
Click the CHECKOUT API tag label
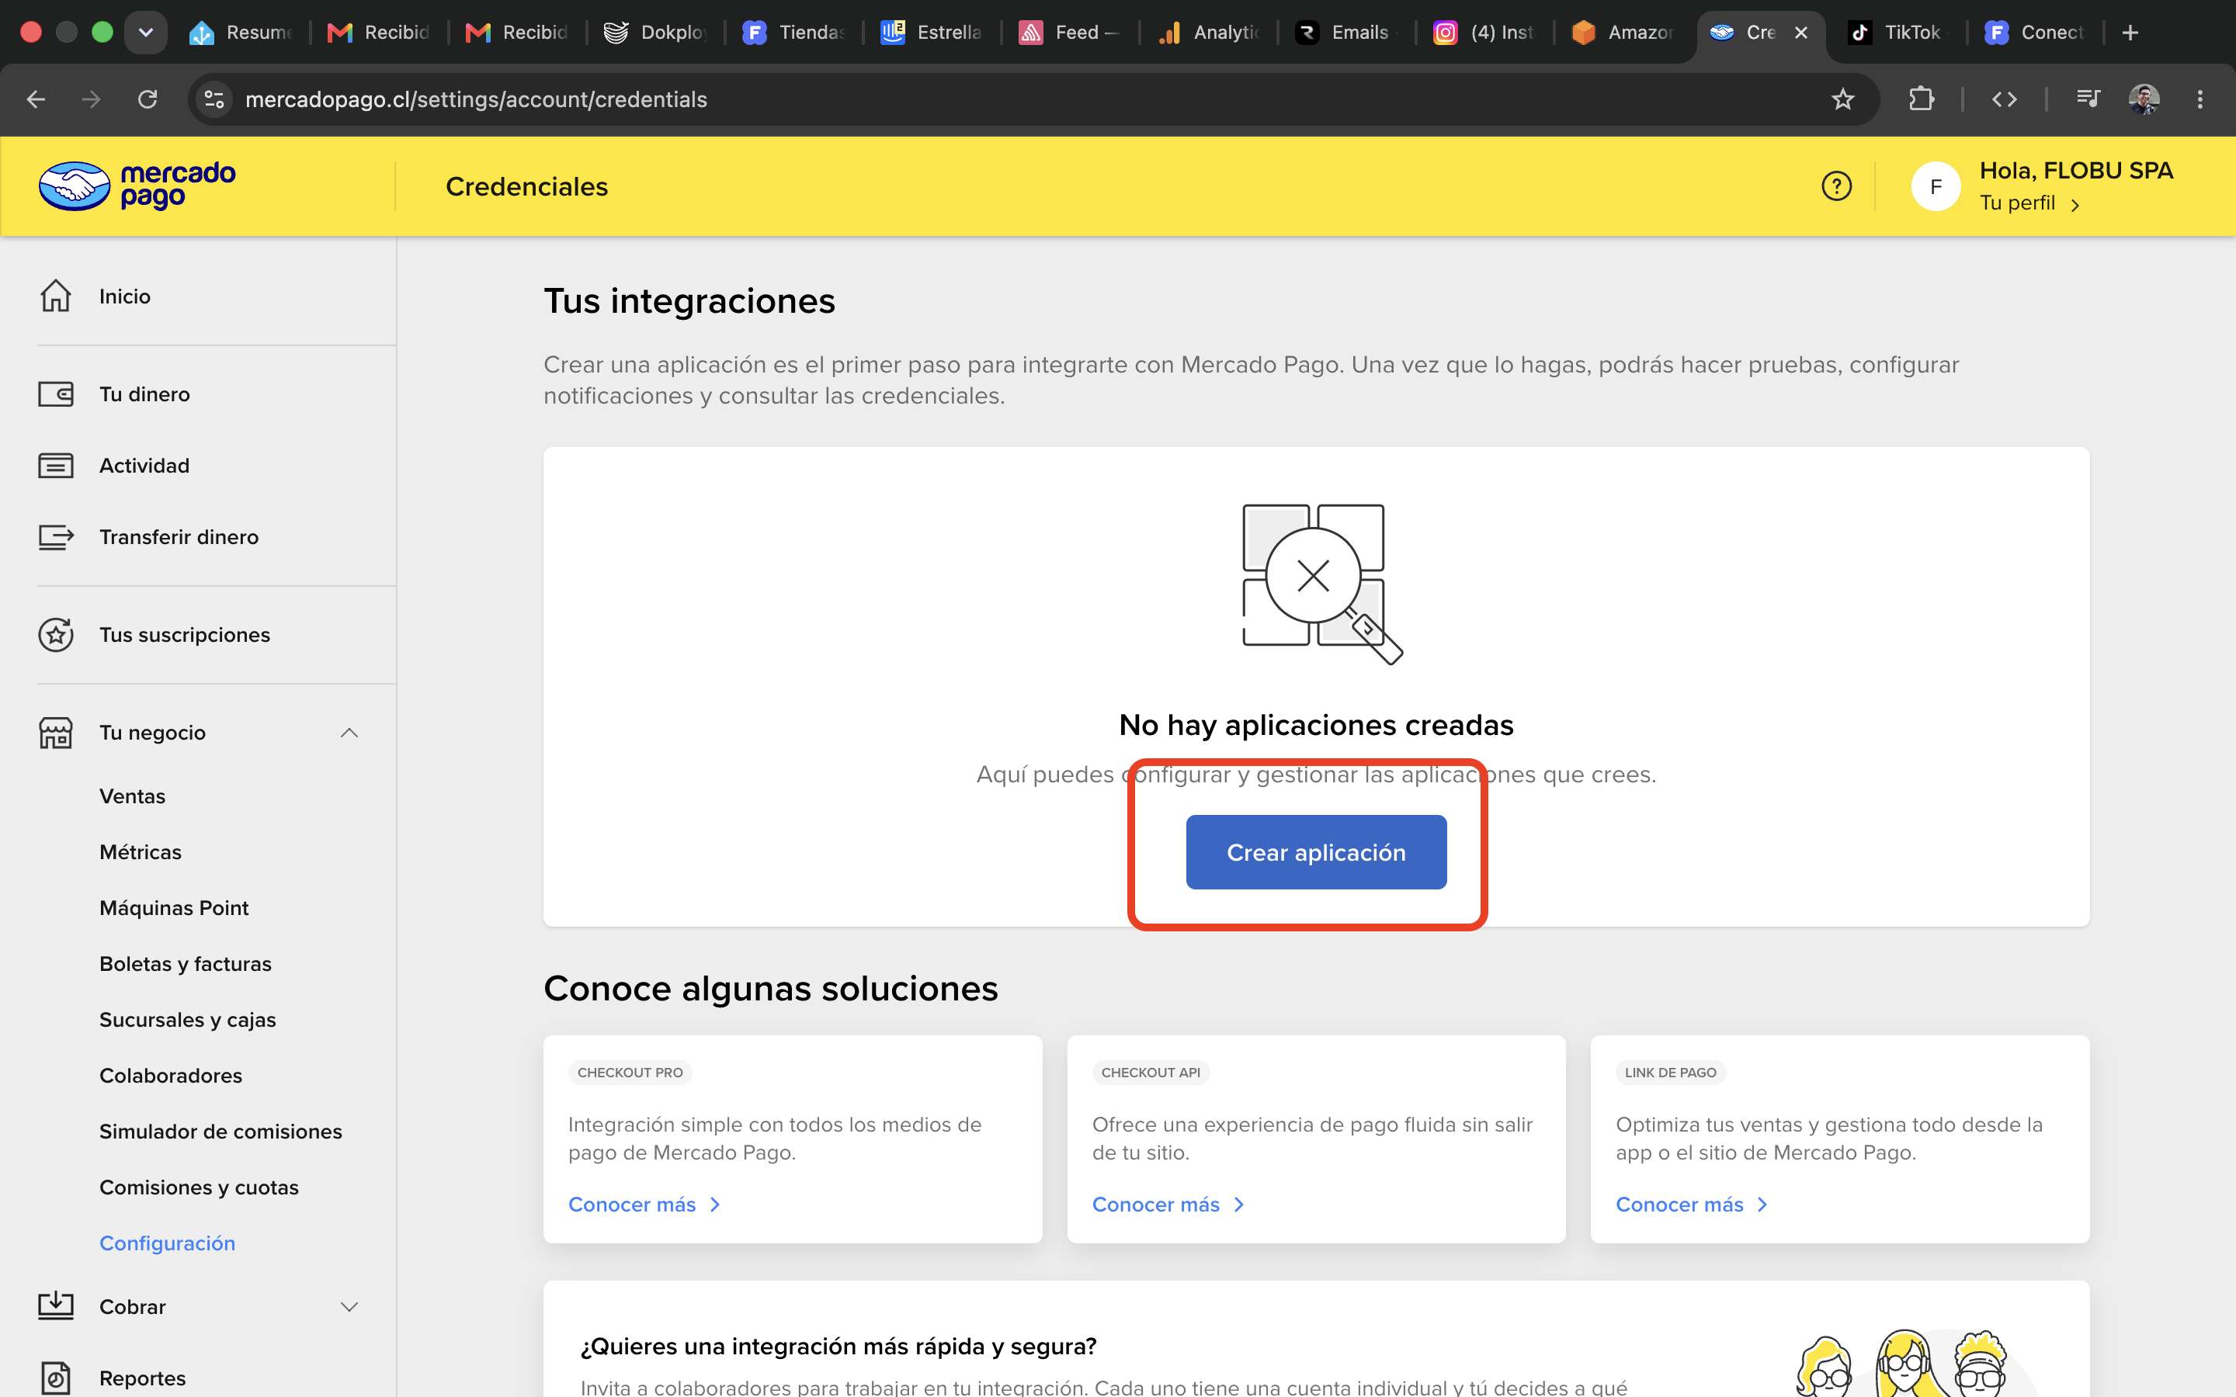coord(1151,1073)
